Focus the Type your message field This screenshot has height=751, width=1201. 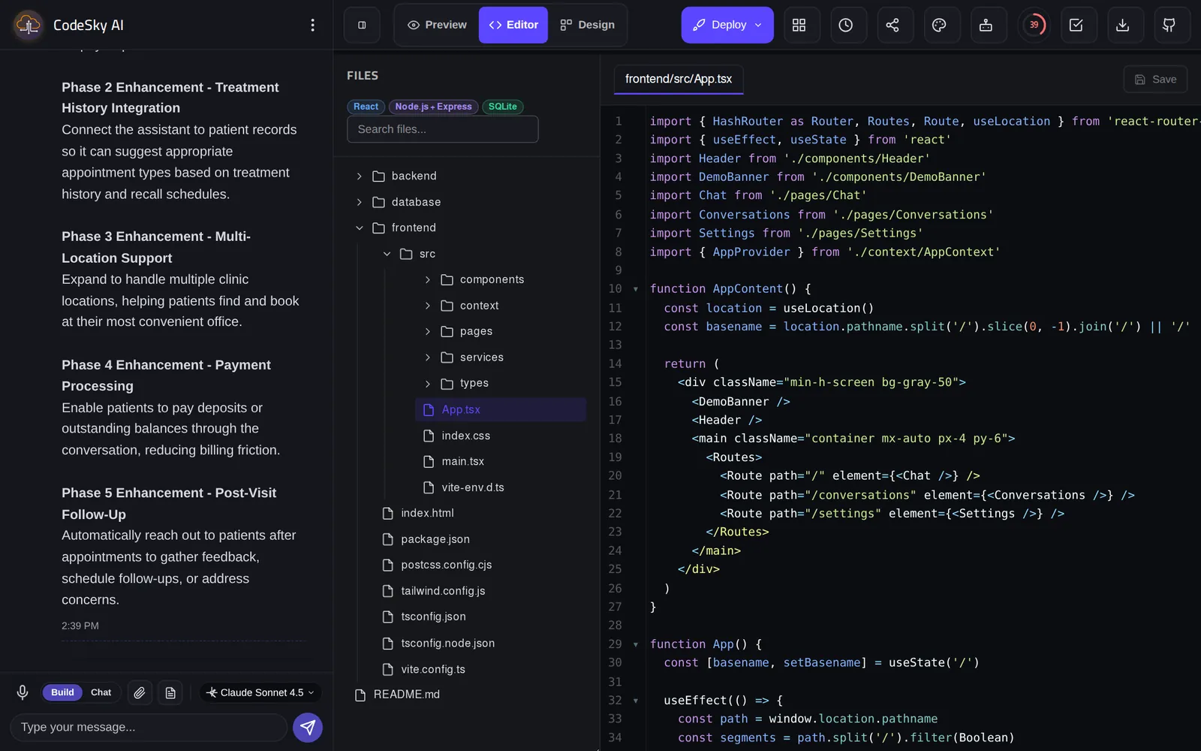(x=149, y=727)
